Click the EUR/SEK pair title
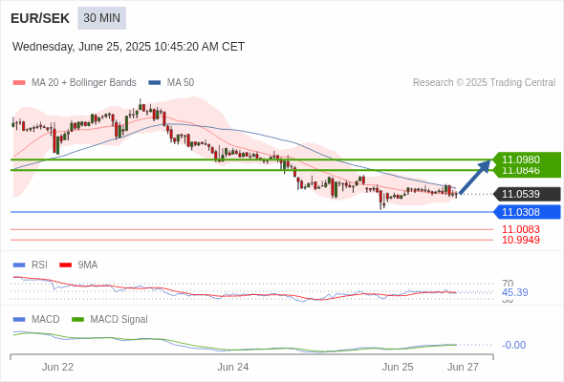Screen dimensions: 564x382 40,18
